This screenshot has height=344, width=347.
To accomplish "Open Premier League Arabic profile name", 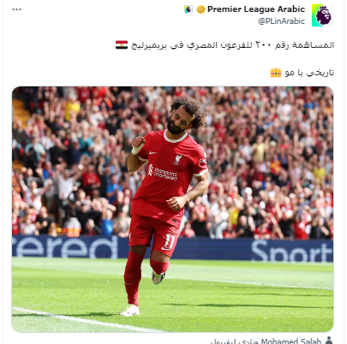I will point(256,9).
